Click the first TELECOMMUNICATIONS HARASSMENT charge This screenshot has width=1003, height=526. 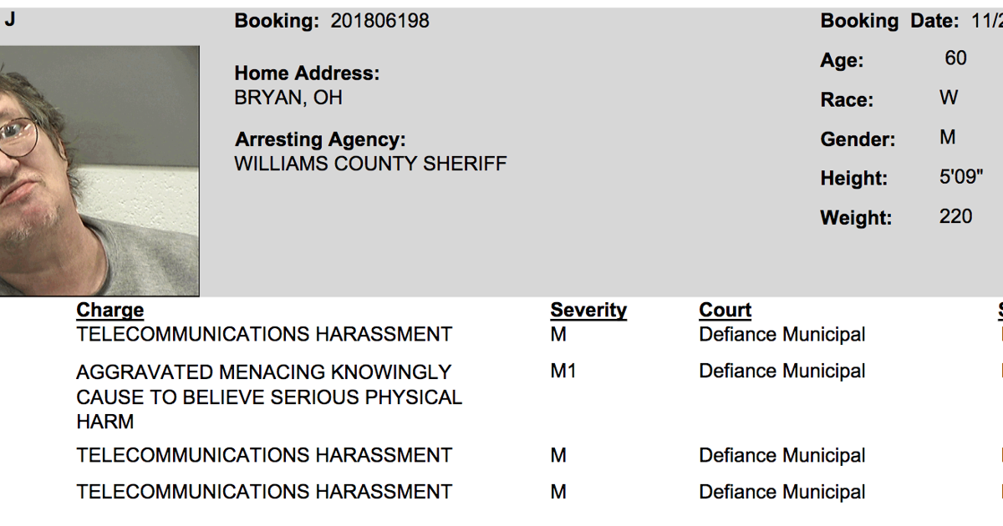click(264, 335)
